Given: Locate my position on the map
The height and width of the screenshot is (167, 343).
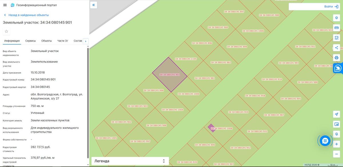Looking at the screenshot, I should point(336,114).
